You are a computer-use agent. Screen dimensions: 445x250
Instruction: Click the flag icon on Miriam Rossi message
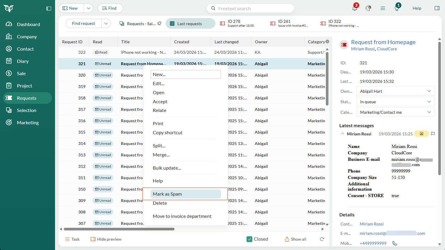[x=433, y=134]
